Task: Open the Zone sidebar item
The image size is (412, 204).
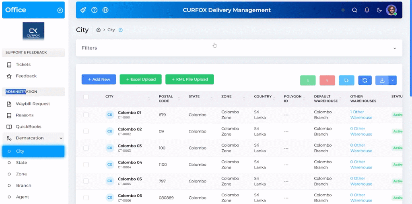Action: click(x=21, y=174)
